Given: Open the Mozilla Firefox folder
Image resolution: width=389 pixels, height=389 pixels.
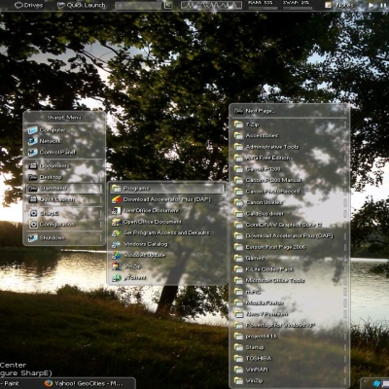Looking at the screenshot, I should tap(290, 302).
